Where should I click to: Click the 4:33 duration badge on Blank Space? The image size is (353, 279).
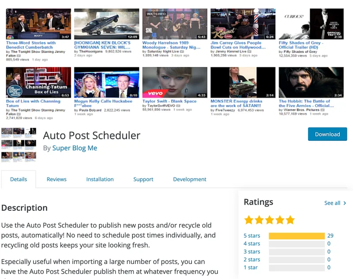point(202,95)
